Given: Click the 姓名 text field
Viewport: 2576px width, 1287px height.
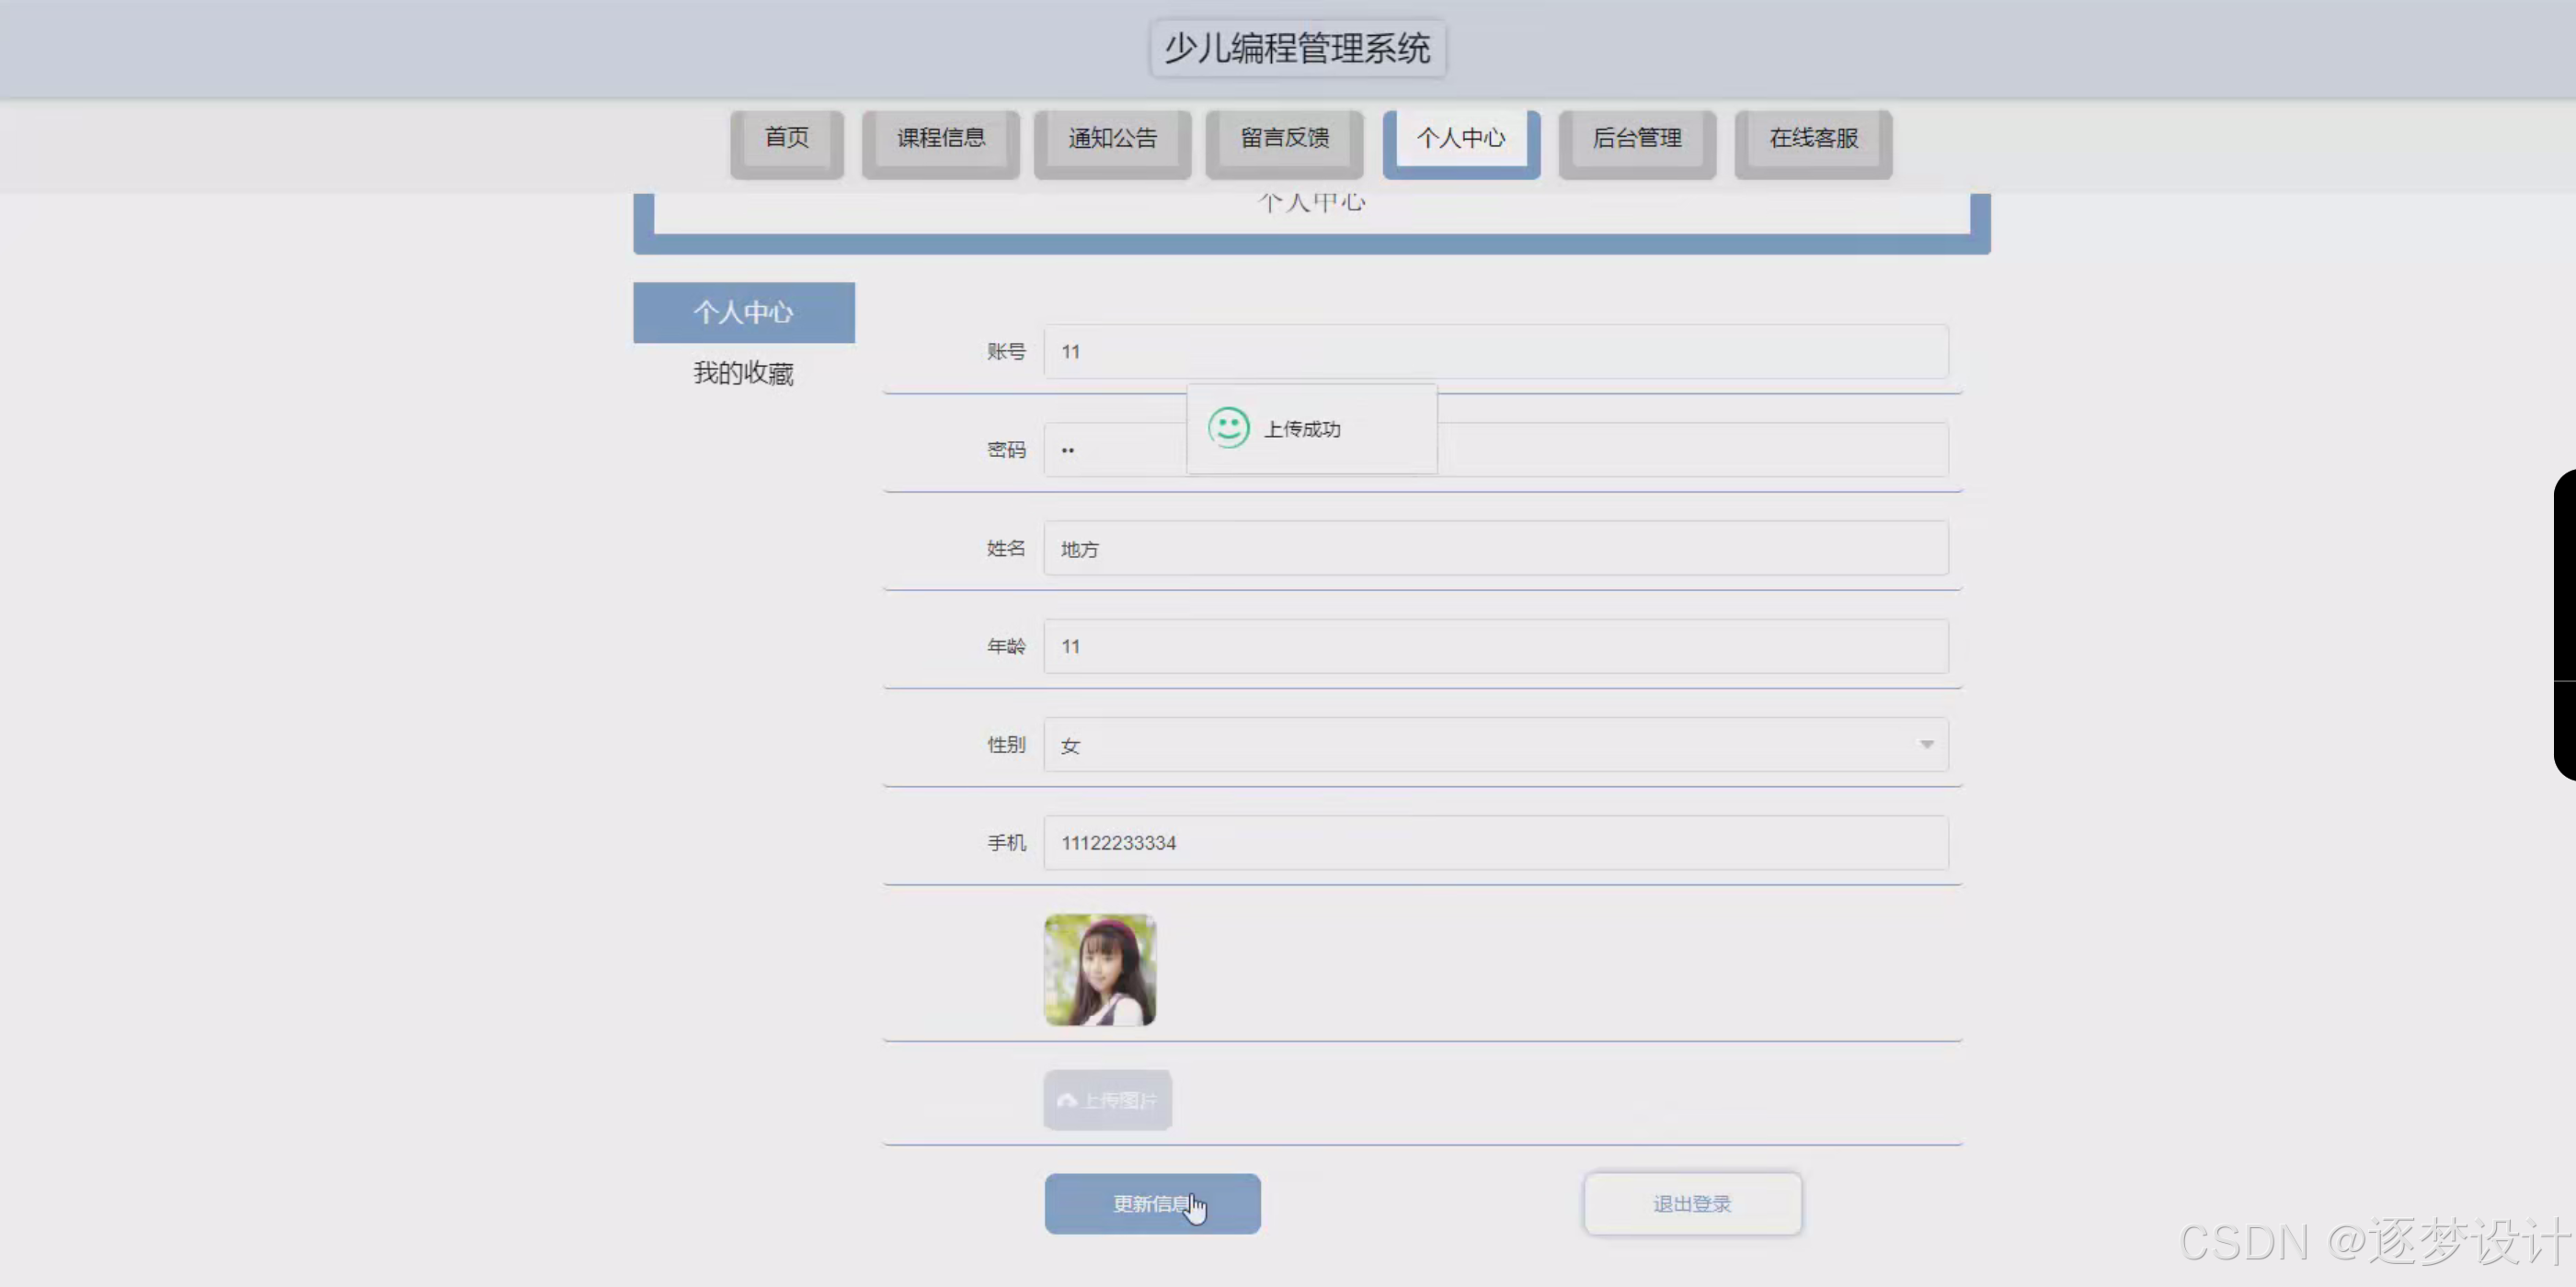Looking at the screenshot, I should point(1495,549).
